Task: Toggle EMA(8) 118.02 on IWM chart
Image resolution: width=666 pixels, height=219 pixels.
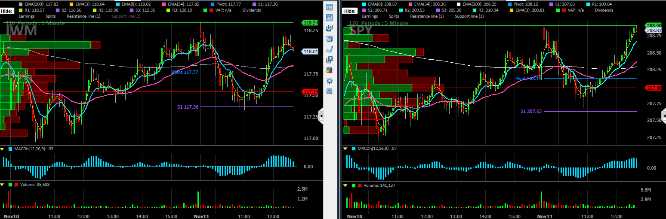Action: pyautogui.click(x=133, y=4)
